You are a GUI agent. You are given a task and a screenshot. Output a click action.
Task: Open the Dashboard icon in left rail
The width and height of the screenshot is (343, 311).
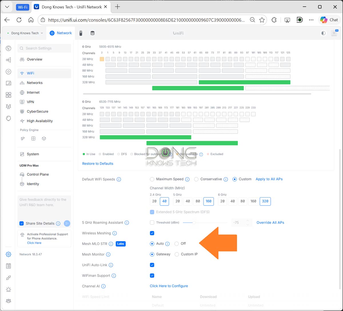[x=9, y=48]
